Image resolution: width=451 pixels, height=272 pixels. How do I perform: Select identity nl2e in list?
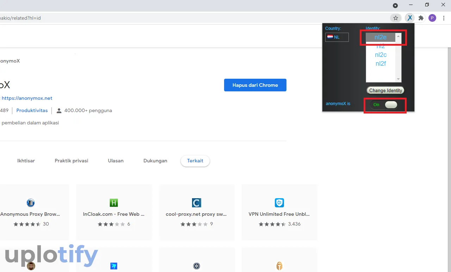tap(381, 37)
